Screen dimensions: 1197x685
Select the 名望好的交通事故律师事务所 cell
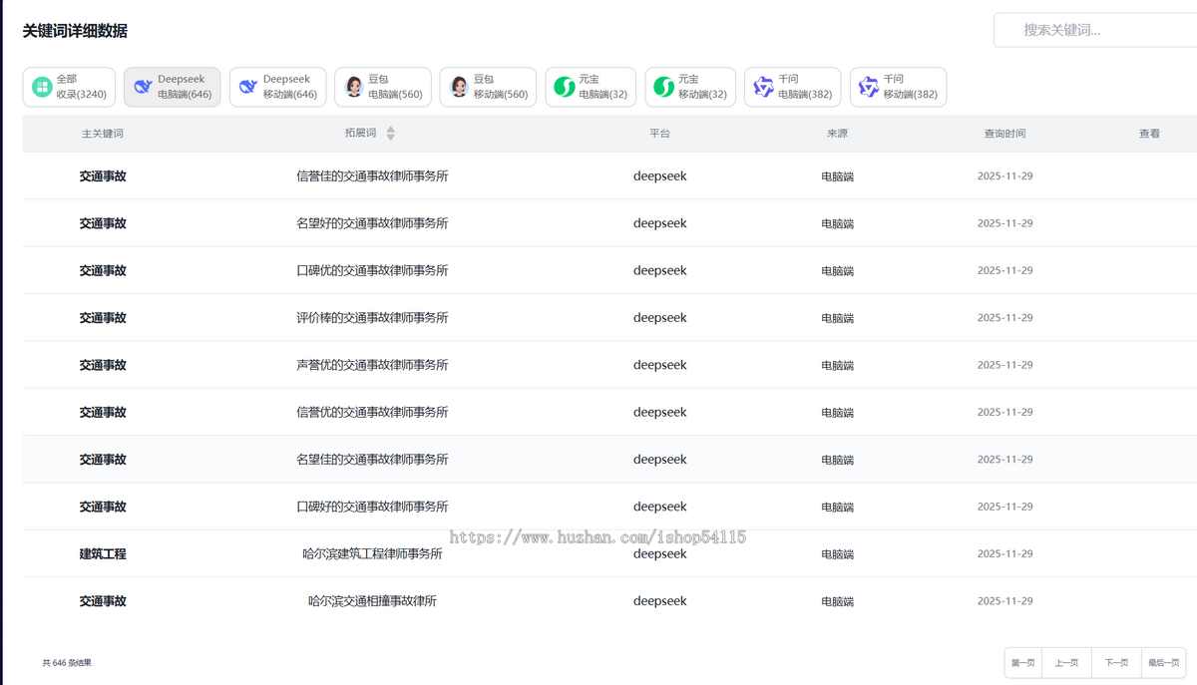pyautogui.click(x=372, y=223)
